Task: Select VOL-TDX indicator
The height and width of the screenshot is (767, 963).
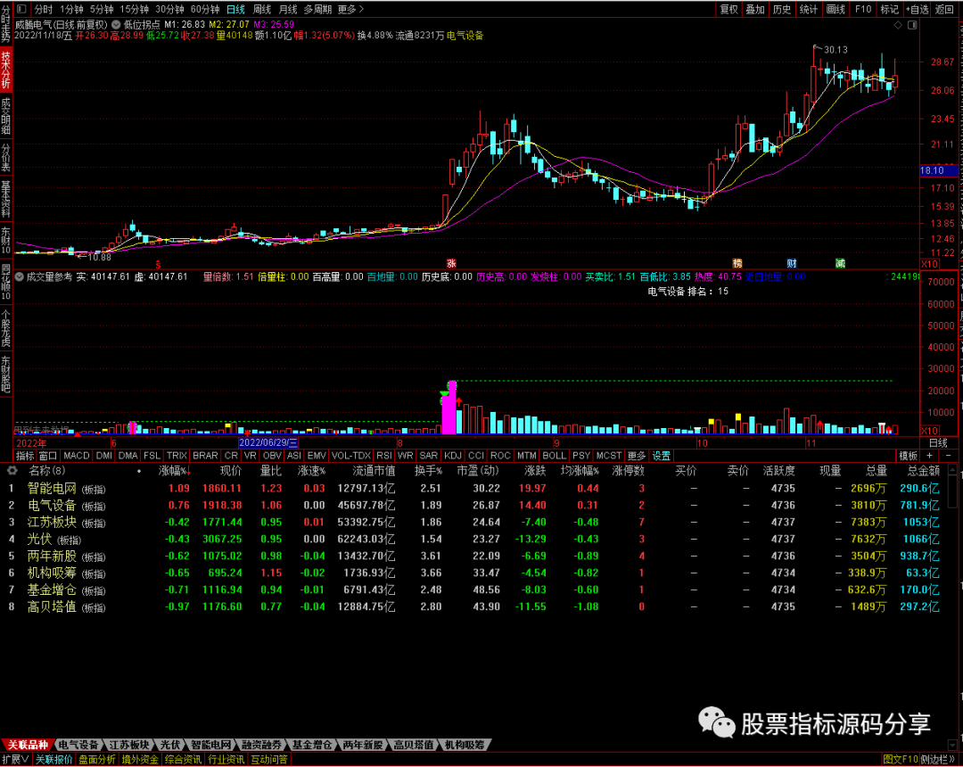Action: point(350,456)
